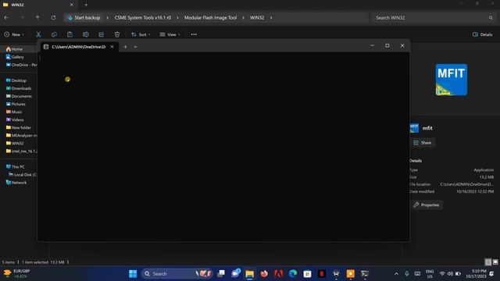Open Microsoft Teams chat on taskbar
The height and width of the screenshot is (281, 500).
[x=235, y=274]
